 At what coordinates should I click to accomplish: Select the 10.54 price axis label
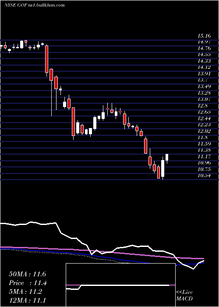click(x=204, y=175)
